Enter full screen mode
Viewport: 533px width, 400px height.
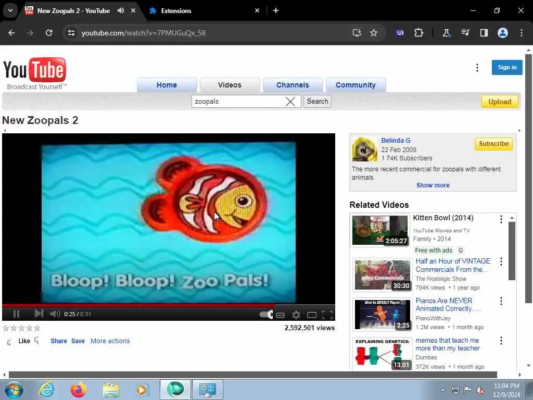327,315
